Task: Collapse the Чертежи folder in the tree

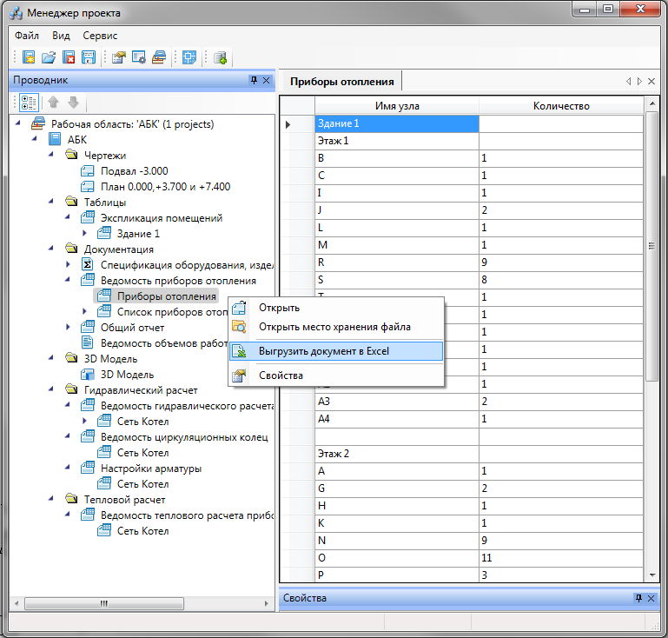Action: point(51,154)
